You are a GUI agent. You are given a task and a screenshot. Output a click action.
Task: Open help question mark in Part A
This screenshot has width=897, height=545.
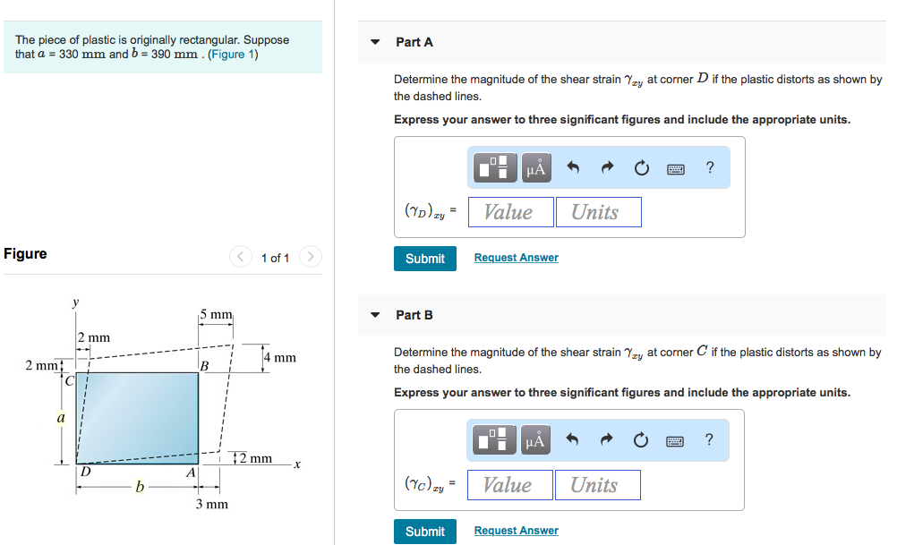[x=710, y=167]
